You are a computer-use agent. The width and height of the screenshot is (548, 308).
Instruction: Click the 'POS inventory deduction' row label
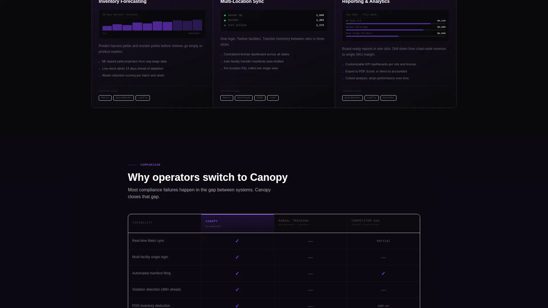pyautogui.click(x=151, y=306)
